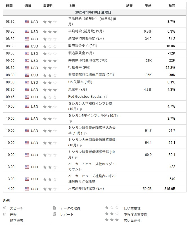Click the P icon after ミシガン大学期待インフレ率

point(81,110)
